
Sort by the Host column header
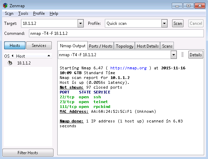[33, 56]
